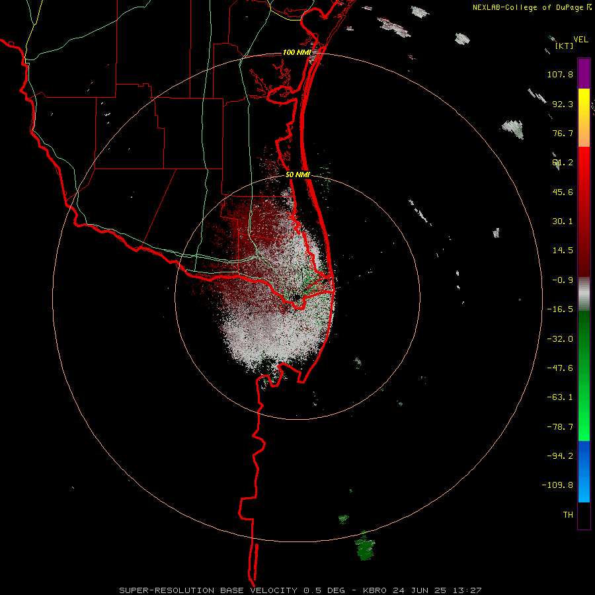Click the SUPER-RESOLUTION BASE VELOCITY caption text
Viewport: 595px width, 595px height.
(x=208, y=590)
